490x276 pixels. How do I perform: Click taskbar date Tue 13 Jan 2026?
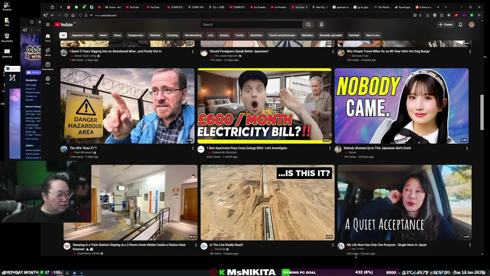(469, 273)
